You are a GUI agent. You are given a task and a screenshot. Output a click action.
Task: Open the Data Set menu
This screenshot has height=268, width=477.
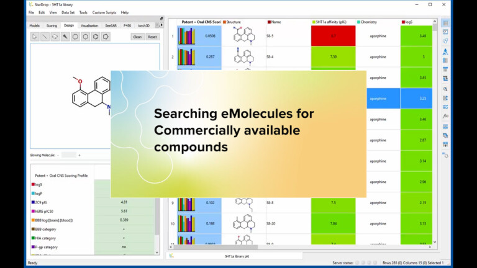click(68, 12)
